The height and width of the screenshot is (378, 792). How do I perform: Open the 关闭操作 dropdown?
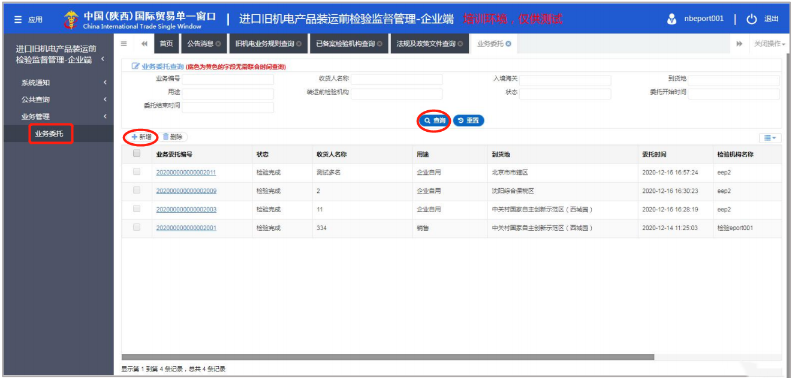(769, 44)
